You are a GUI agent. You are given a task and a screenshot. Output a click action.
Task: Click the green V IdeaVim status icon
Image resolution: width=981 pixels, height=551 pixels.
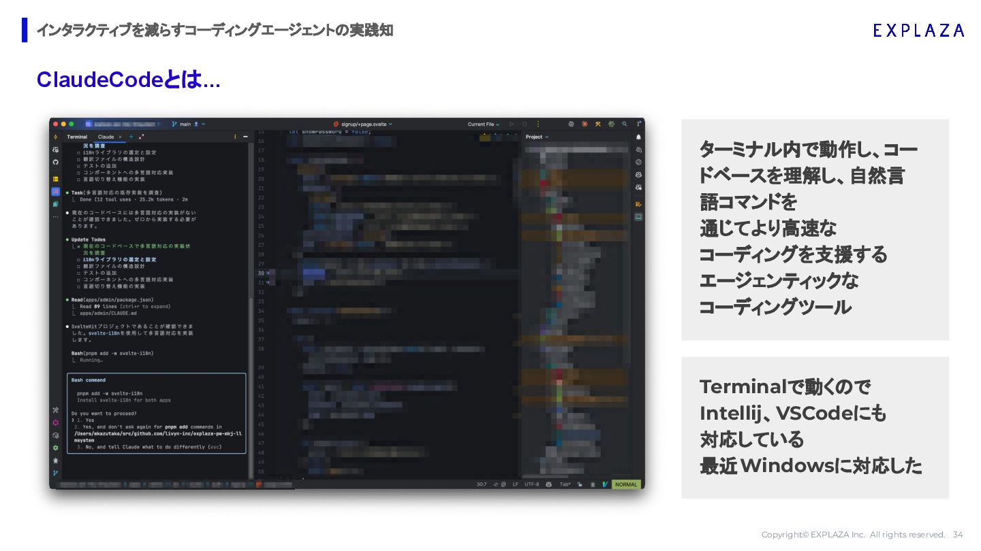[x=605, y=484]
